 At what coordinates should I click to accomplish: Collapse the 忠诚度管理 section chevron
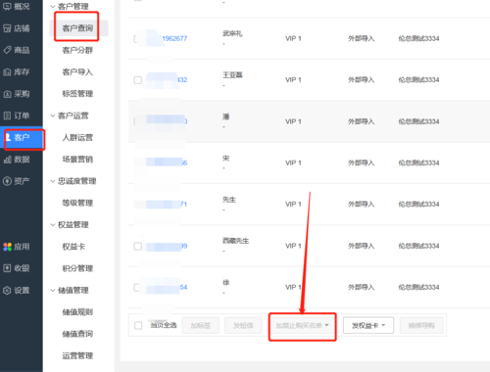(53, 181)
